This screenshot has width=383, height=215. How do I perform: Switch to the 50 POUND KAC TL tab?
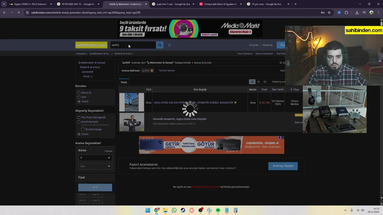(78, 4)
